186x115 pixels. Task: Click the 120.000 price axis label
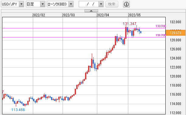pyautogui.click(x=175, y=76)
